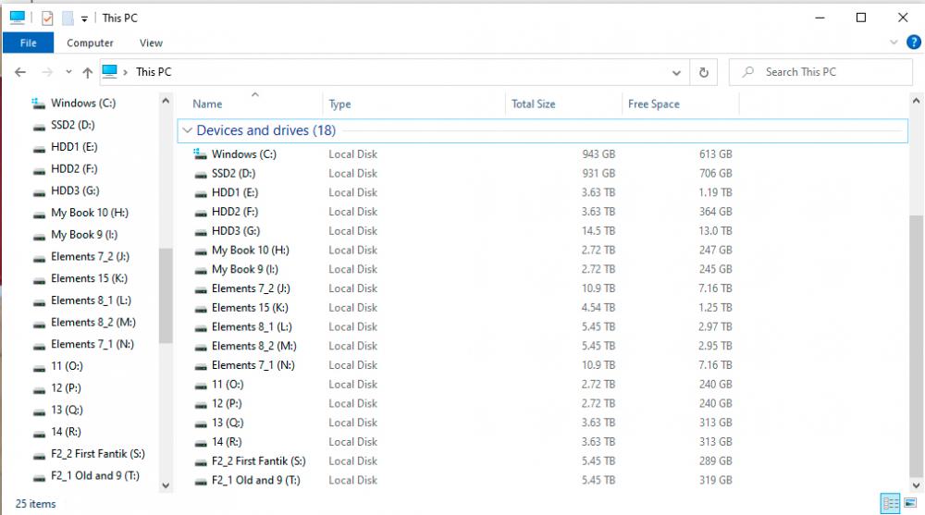925x515 pixels.
Task: Select My Book 9 (I:) in navigation pane
Action: [84, 235]
